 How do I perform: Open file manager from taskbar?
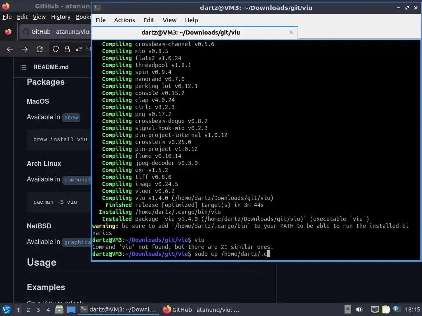click(59, 309)
